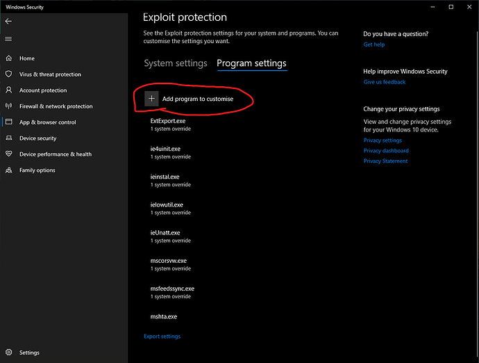Click the plus icon to add program
Viewport: 479px width, 363px height.
click(151, 99)
